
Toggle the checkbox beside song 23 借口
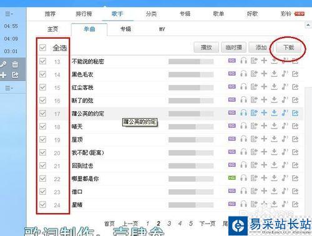(42, 192)
